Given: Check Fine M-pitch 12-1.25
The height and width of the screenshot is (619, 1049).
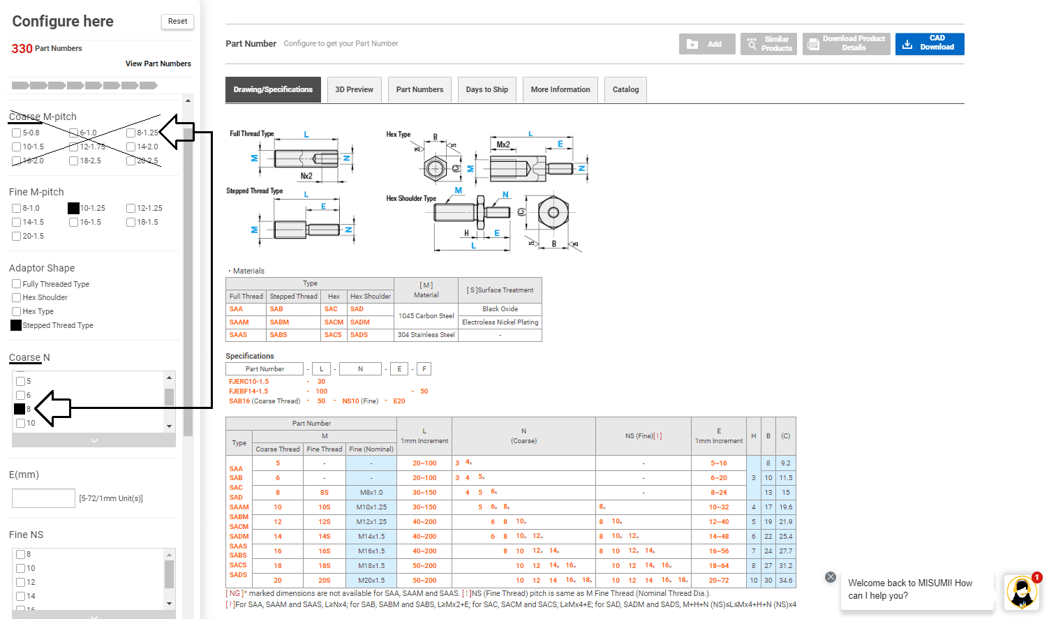Looking at the screenshot, I should [131, 208].
